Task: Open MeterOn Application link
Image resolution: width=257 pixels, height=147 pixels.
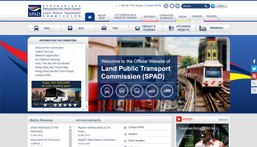Action: coord(47,55)
